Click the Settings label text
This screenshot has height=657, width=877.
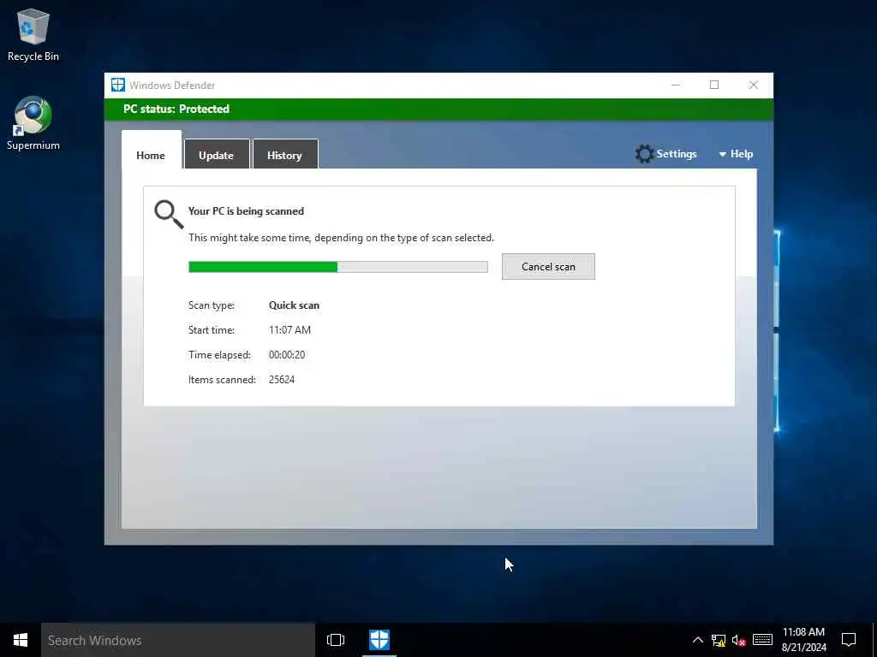coord(677,154)
